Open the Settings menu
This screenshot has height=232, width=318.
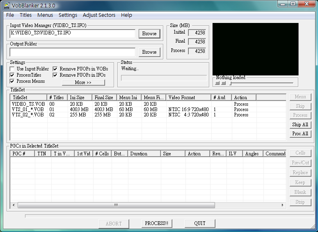coord(68,15)
